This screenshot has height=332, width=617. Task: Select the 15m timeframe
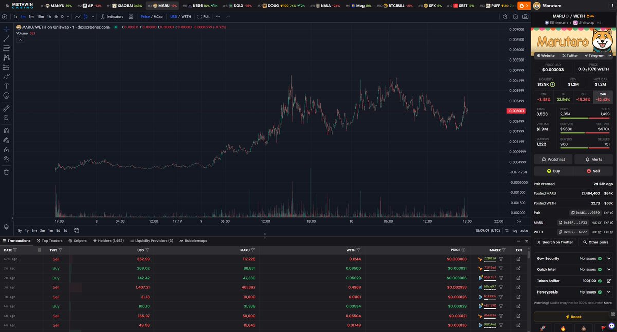(40, 16)
